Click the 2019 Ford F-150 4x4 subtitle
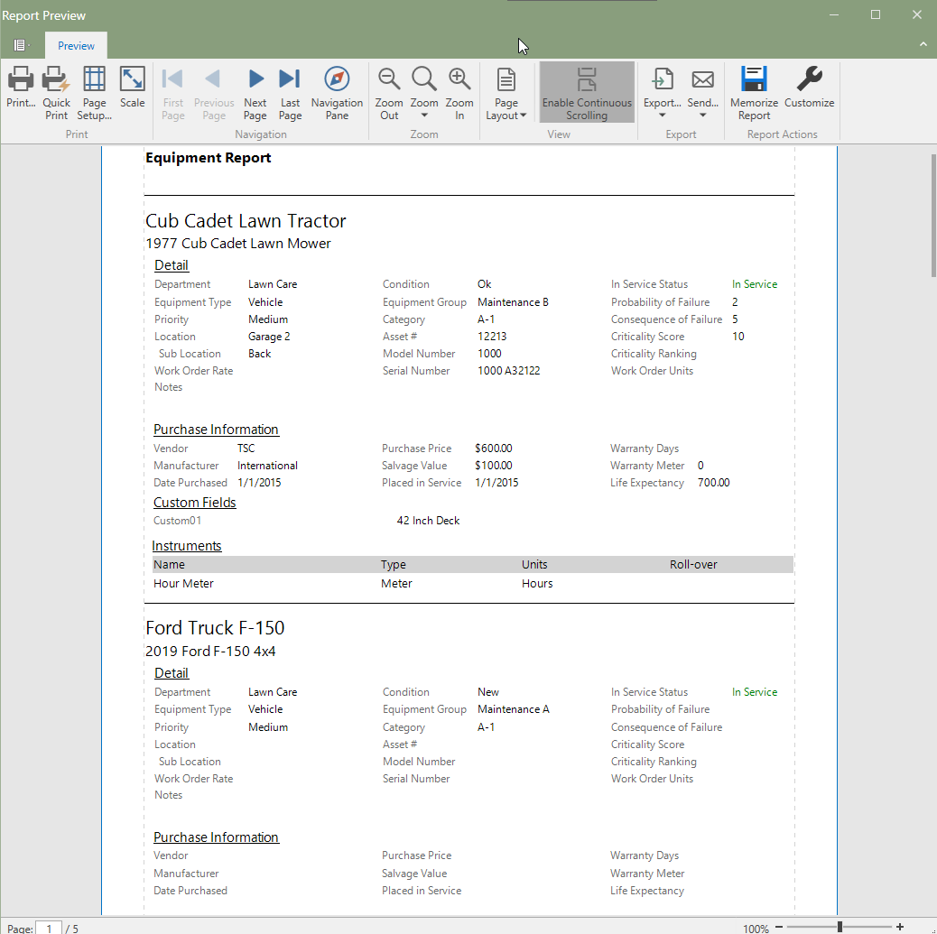This screenshot has width=937, height=934. 210,652
